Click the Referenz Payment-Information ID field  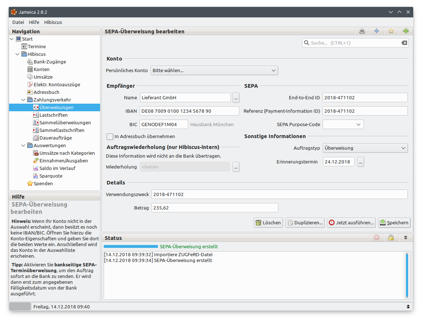365,111
